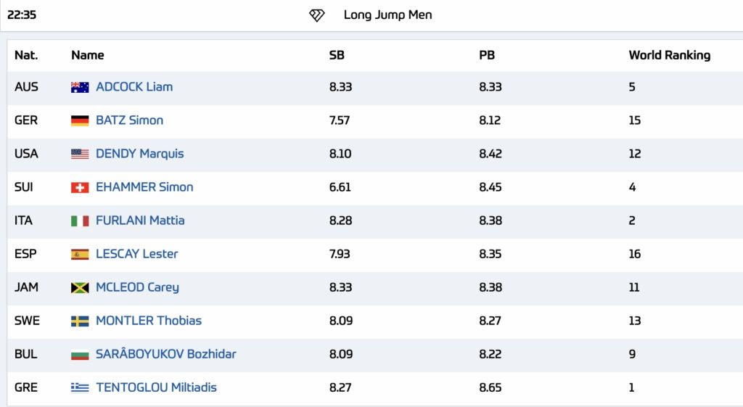Click the German flag icon
743x407 pixels.
coord(80,120)
